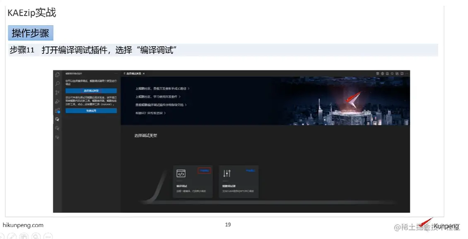Image resolution: width=468 pixels, height=239 pixels.
Task: Select the bottom-most Kunpeng plugin icon in activity bar
Action: 57,137
